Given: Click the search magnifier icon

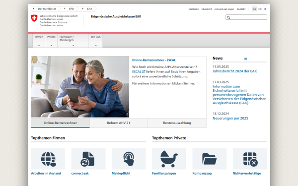Looking at the screenshot, I should point(228,17).
